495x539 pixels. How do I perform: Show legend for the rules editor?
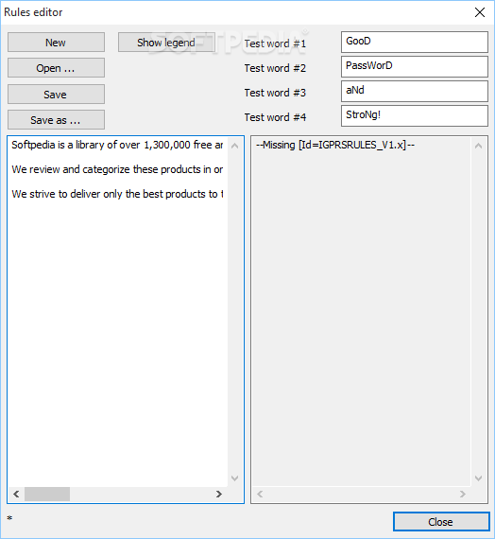tap(166, 43)
